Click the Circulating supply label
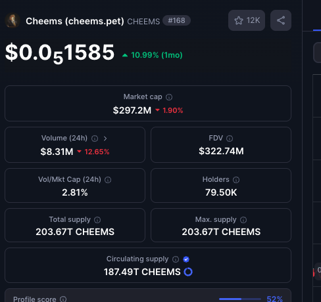 point(137,259)
